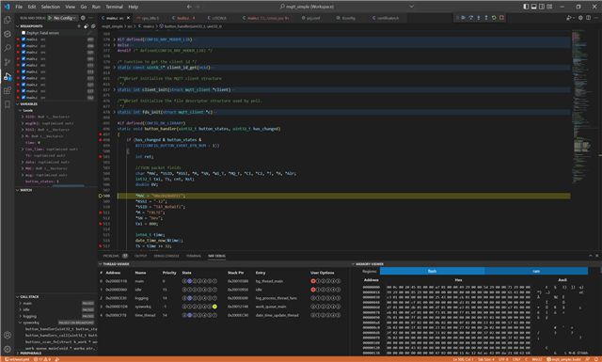The image size is (602, 362).
Task: Click the command center workspace search box
Action: click(309, 7)
